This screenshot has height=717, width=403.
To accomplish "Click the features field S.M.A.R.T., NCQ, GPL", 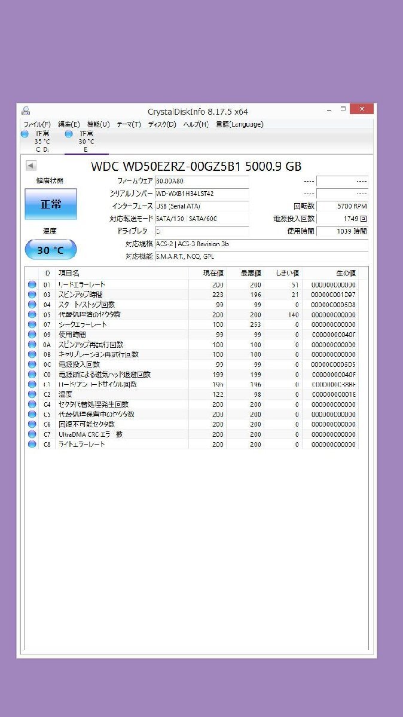I will click(x=261, y=256).
